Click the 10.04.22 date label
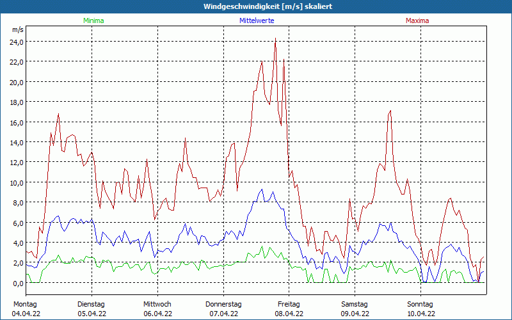The image size is (512, 320). pyautogui.click(x=420, y=314)
